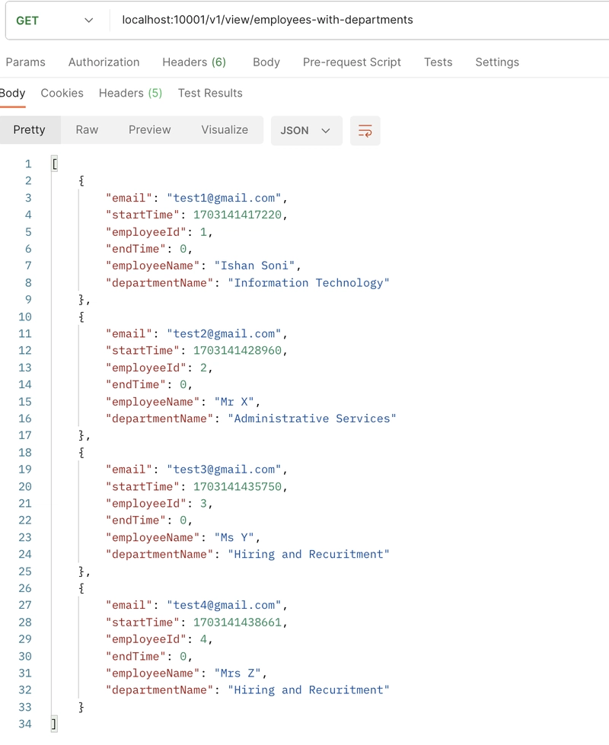Viewport: 609px width, 745px height.
Task: Click line number 1 in the gutter
Action: point(28,164)
